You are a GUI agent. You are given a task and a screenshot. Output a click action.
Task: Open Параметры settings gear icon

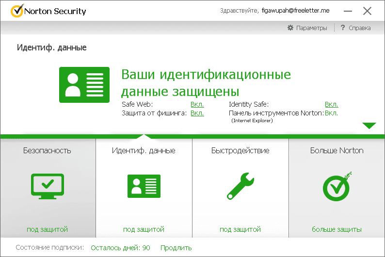click(x=290, y=28)
